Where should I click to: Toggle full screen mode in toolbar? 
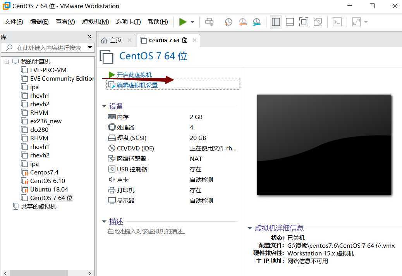pos(304,22)
